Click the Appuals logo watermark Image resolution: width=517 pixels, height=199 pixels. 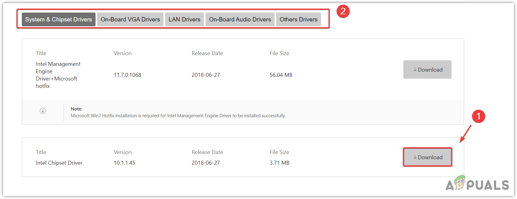477,184
